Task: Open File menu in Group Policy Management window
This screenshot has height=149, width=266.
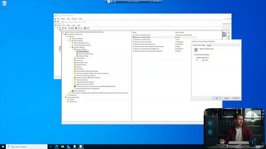Action: point(58,19)
